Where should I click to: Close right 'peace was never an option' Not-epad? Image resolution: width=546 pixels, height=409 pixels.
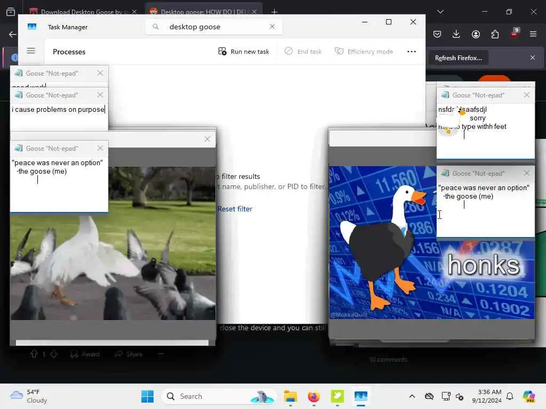526,173
